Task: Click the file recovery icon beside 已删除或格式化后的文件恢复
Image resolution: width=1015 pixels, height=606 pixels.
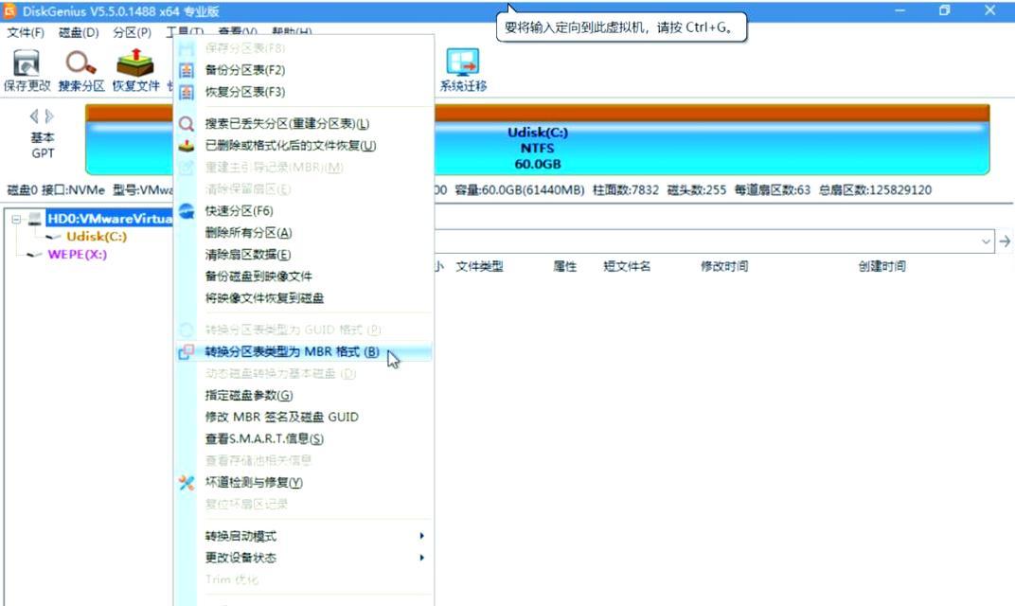Action: pos(187,146)
